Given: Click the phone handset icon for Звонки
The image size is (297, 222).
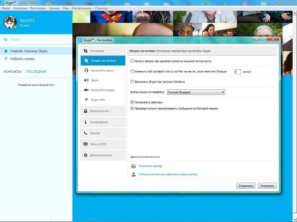Looking at the screenshot, I should [86, 133].
